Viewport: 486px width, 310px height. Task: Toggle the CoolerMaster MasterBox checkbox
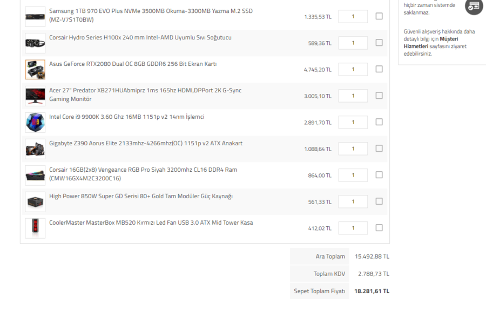[x=379, y=228]
